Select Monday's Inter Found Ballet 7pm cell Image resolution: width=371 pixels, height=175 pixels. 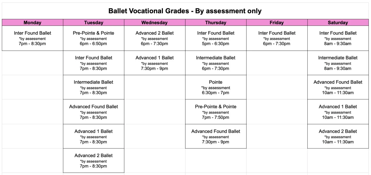click(x=32, y=38)
